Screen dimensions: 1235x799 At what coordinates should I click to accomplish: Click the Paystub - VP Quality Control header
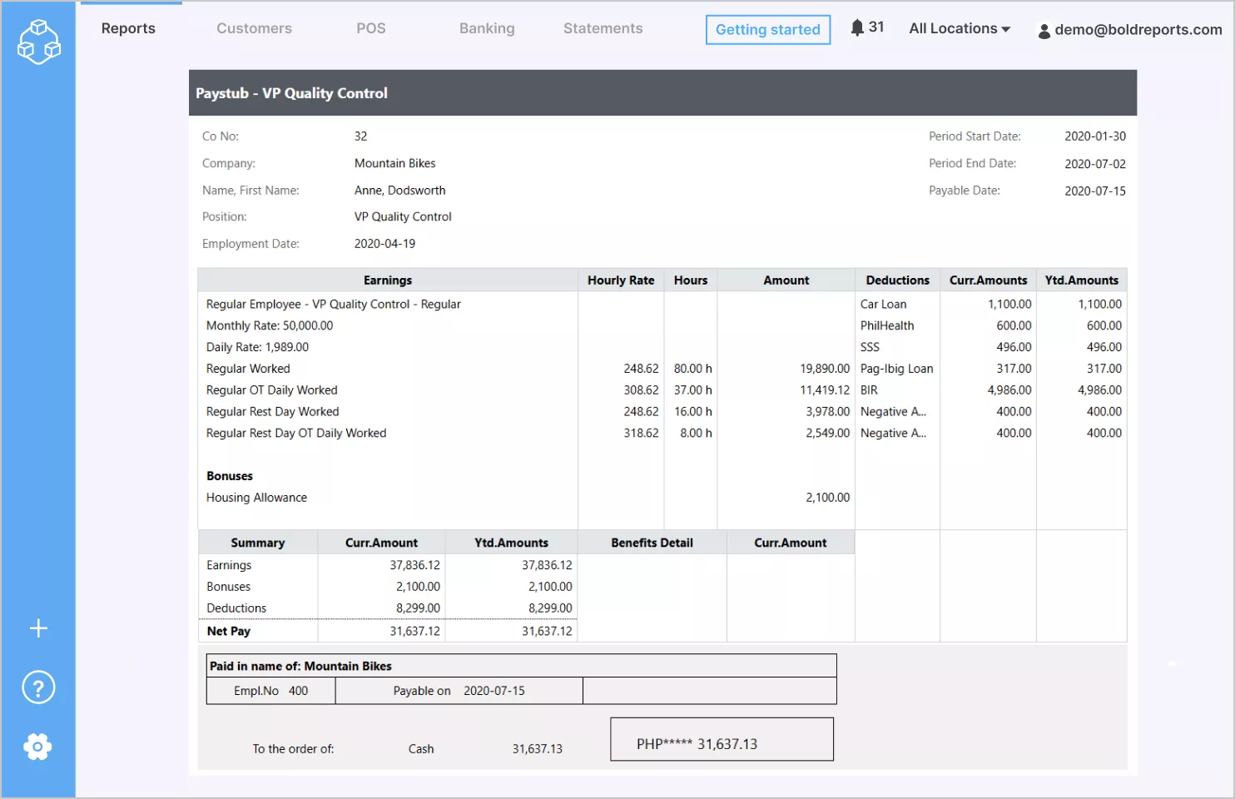pyautogui.click(x=291, y=93)
